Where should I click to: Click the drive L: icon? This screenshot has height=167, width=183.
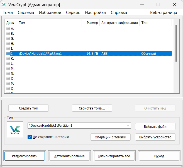8,63
